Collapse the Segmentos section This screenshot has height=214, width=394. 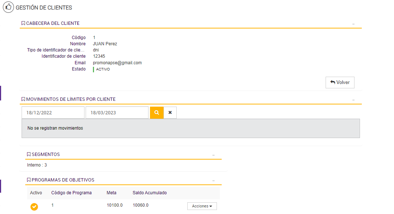click(x=214, y=155)
